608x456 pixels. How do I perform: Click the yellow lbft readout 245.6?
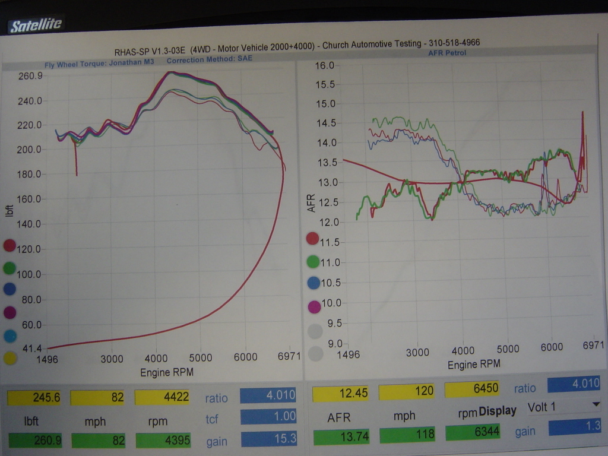[x=34, y=398]
